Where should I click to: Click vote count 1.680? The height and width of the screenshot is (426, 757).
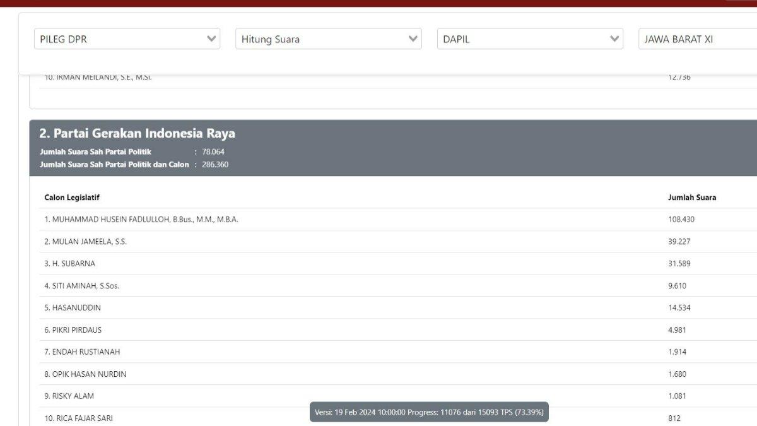pyautogui.click(x=678, y=374)
